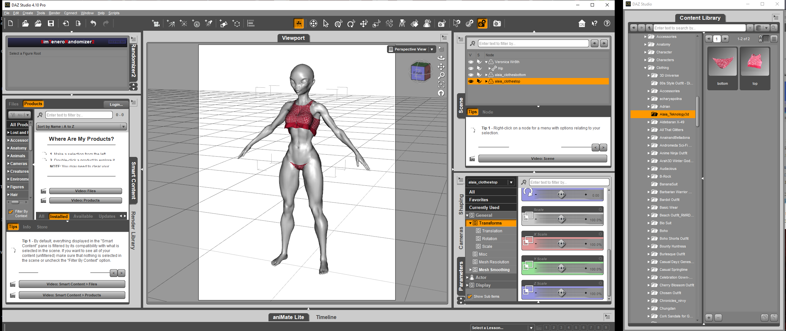Uncheck the Show Sub Items checkbox
786x331 pixels.
click(x=470, y=296)
